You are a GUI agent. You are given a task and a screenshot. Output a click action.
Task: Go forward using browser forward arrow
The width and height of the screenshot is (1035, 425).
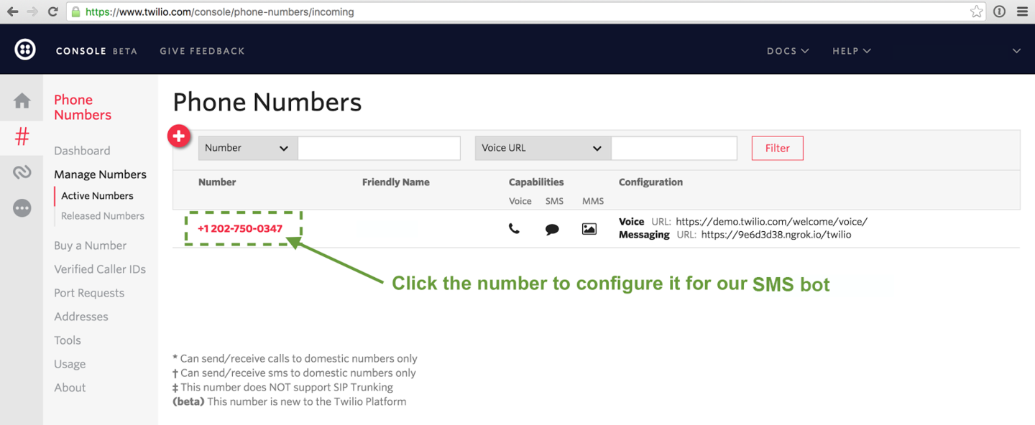click(32, 11)
